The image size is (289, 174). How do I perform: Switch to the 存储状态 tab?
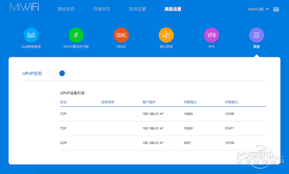(102, 9)
